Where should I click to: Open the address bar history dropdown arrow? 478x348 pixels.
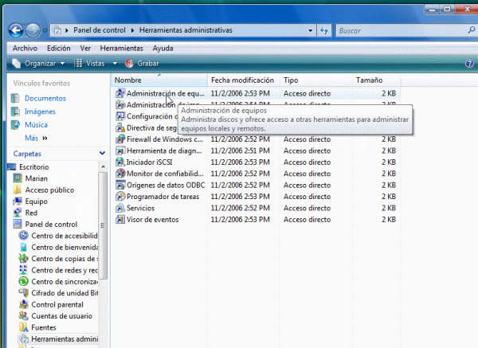point(310,30)
